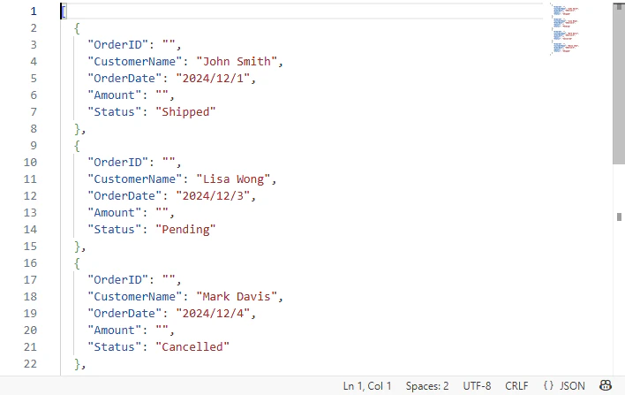The width and height of the screenshot is (625, 395).
Task: Click line number 16 in gutter
Action: (30, 263)
